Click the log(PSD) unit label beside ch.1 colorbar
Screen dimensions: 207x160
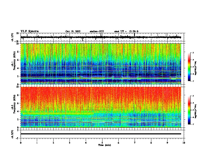[x=196, y=68]
